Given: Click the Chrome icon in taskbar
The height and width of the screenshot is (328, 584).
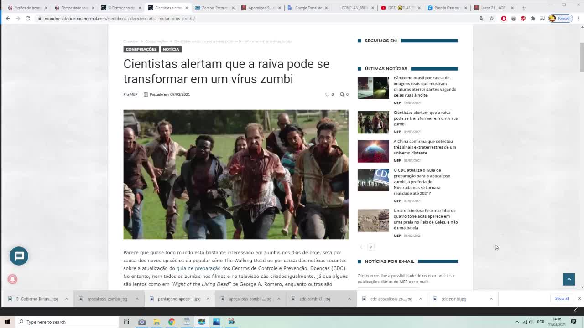Looking at the screenshot, I should (x=172, y=322).
